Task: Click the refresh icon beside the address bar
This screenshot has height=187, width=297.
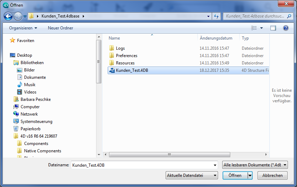Action: coord(216,16)
